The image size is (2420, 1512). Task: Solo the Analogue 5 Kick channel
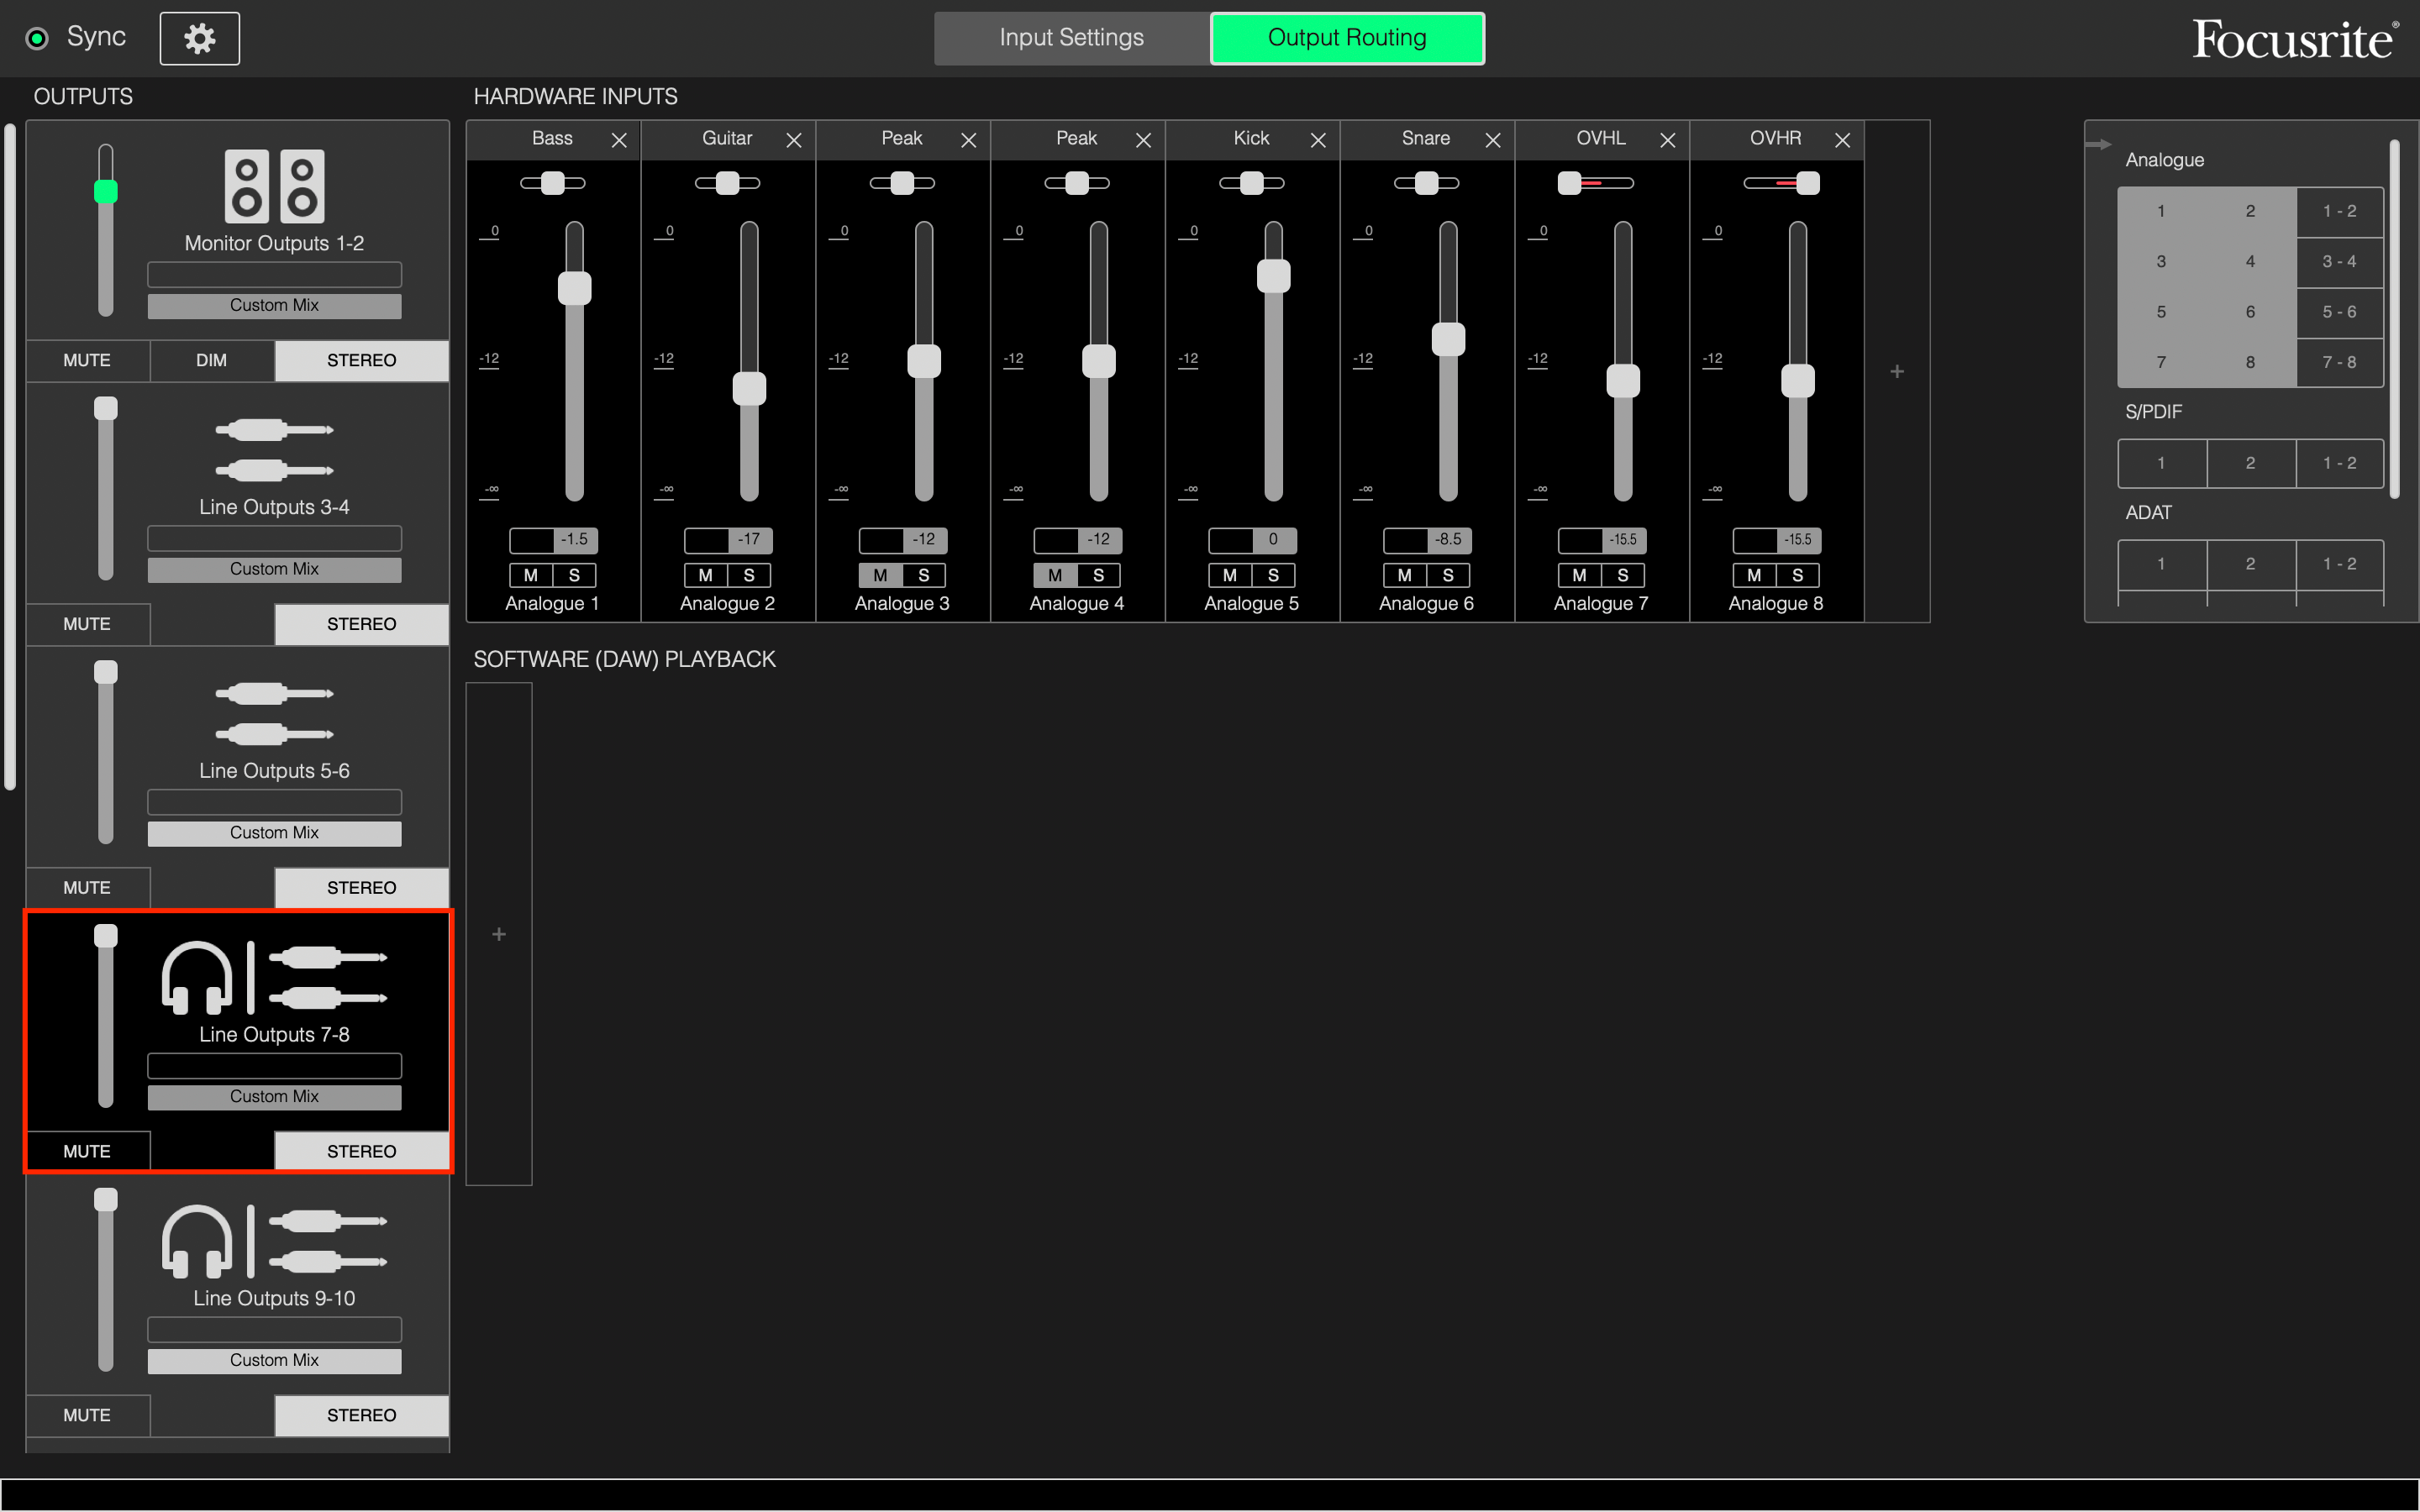pyautogui.click(x=1273, y=575)
